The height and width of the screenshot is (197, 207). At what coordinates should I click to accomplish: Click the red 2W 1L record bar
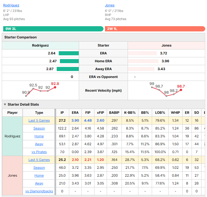pos(155,29)
